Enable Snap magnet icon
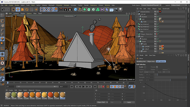The height and width of the screenshot is (107, 190). pyautogui.click(x=2, y=69)
